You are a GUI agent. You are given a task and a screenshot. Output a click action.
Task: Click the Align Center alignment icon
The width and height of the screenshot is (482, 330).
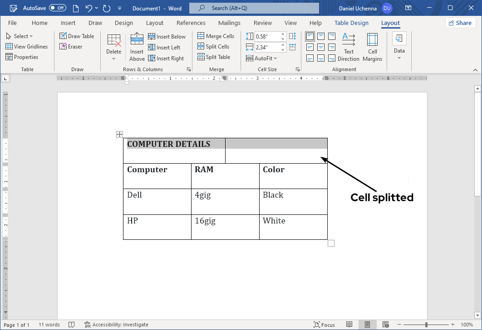coord(321,47)
